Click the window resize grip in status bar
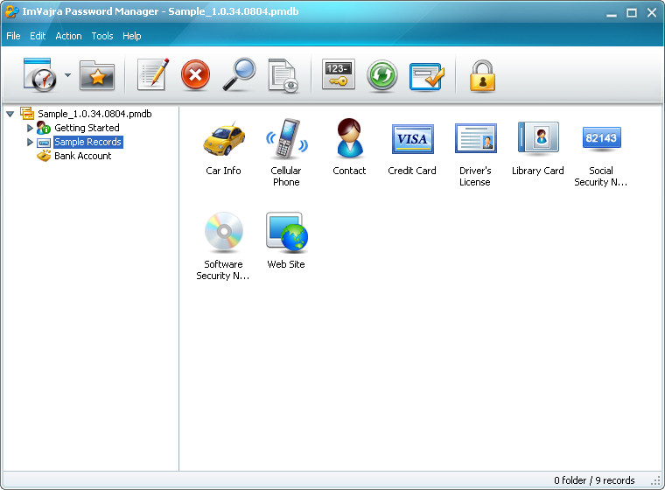 (x=655, y=480)
